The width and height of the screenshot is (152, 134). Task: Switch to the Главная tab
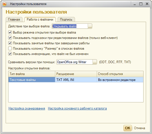pos(14,19)
